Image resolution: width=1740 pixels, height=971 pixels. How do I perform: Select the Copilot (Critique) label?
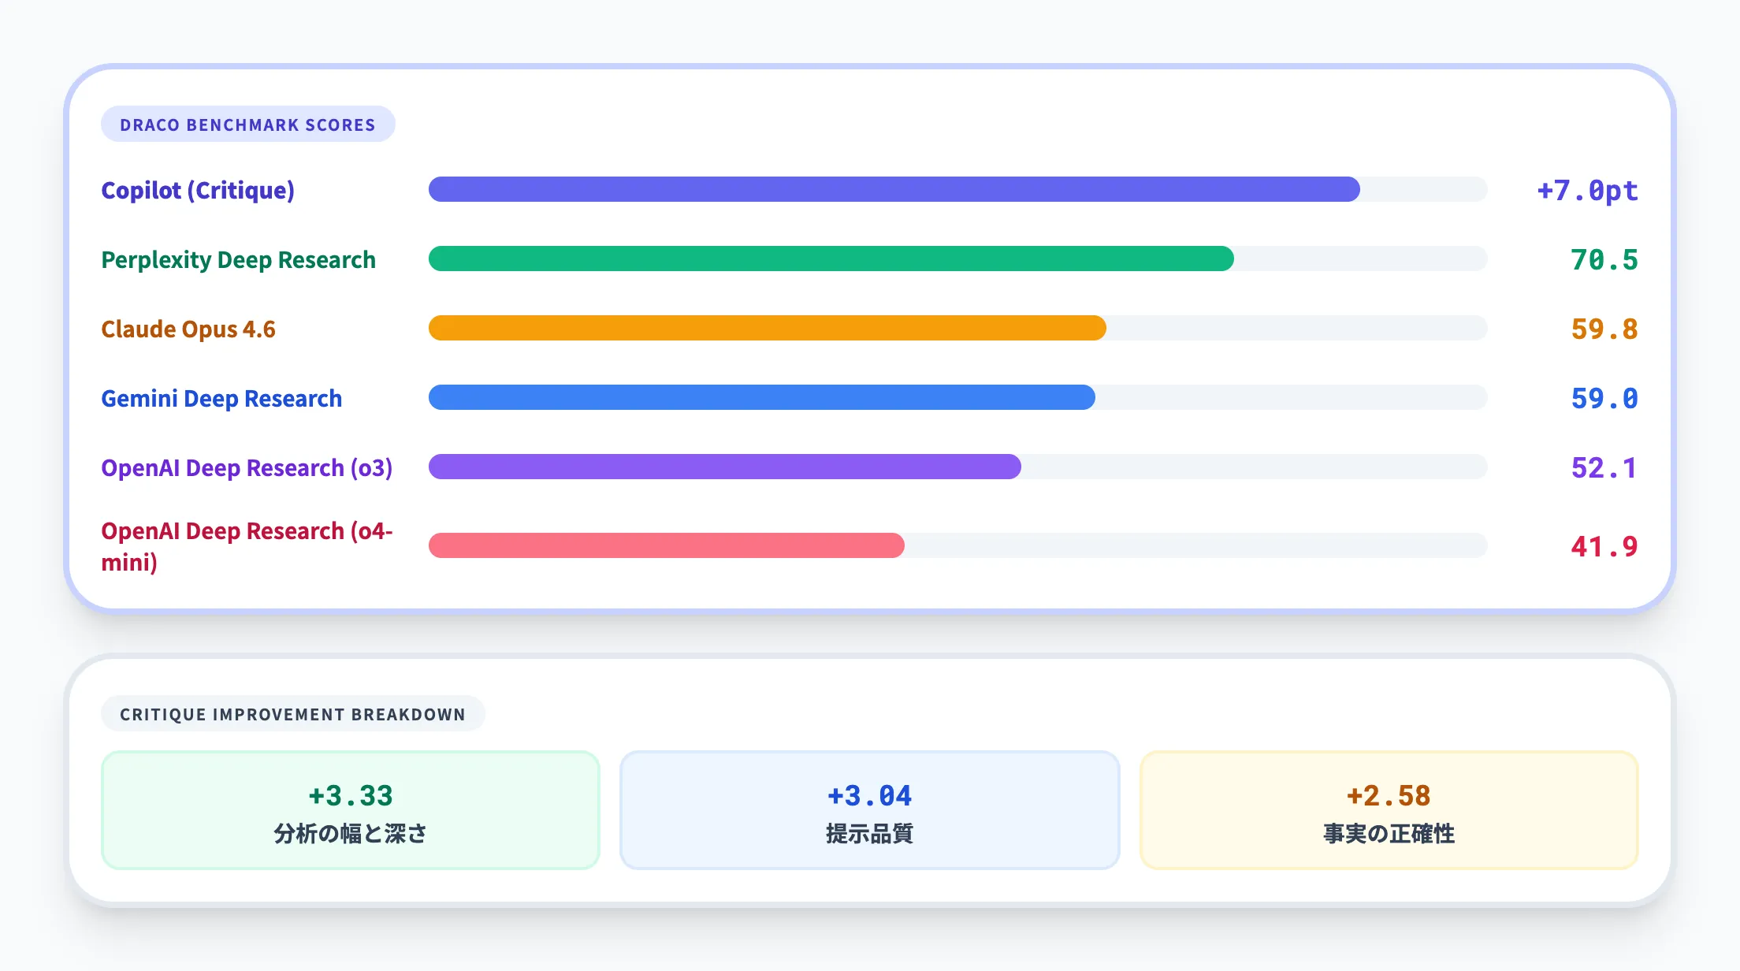198,190
